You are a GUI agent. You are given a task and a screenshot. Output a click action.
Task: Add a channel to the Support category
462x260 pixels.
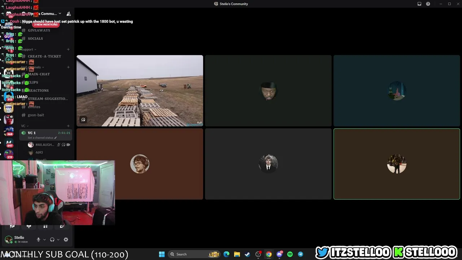point(68,49)
